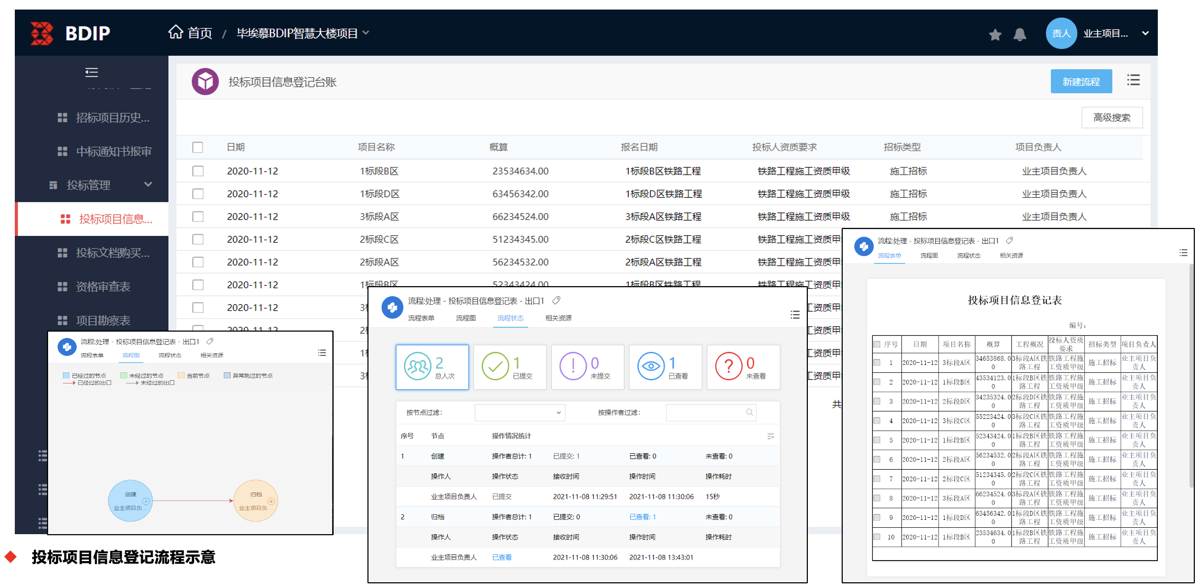
Task: Switch to 流程图 tab in status popup
Action: pos(466,318)
